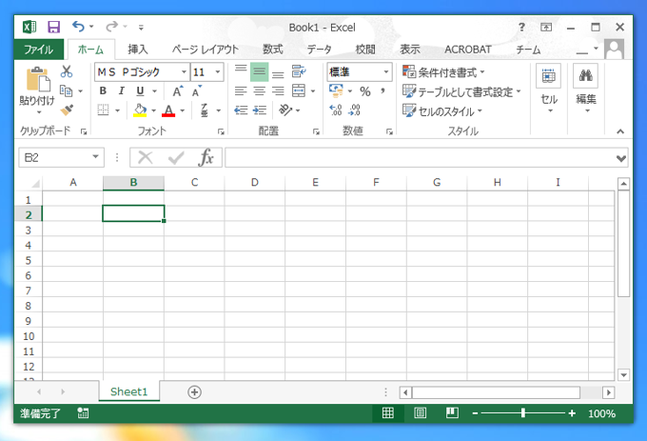This screenshot has width=647, height=441.
Task: Copy selection using the copy icon
Action: 66,90
